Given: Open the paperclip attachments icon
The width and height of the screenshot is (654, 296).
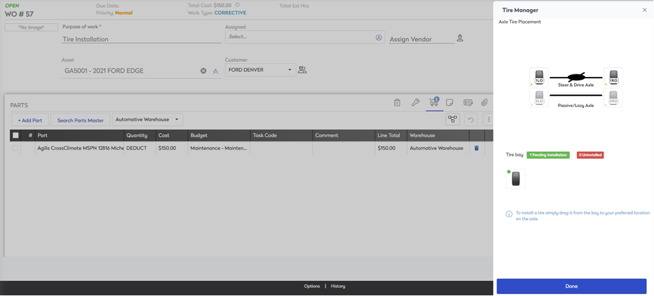Looking at the screenshot, I should pyautogui.click(x=484, y=102).
